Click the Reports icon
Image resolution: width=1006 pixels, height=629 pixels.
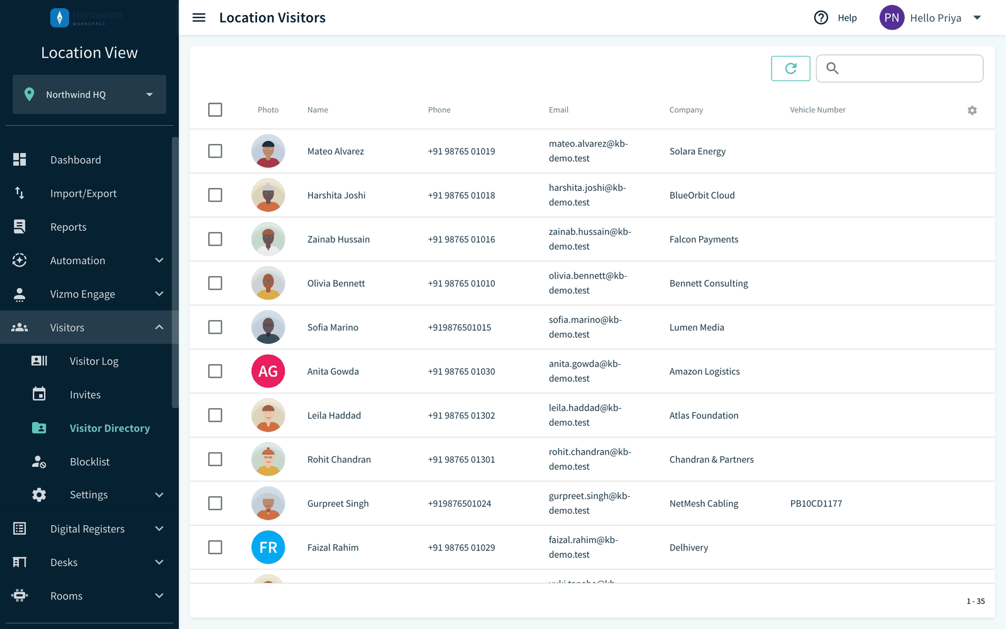pyautogui.click(x=19, y=226)
